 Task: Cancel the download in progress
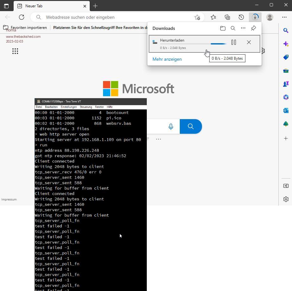[x=249, y=42]
